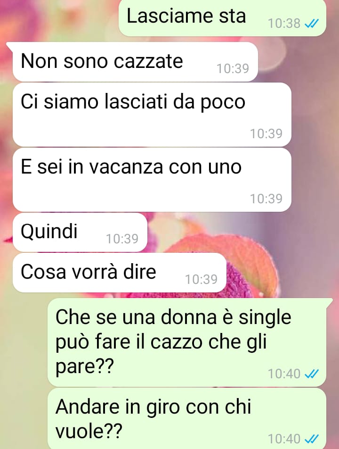
Task: Tap the blue read ticks beside 10:38
Action: click(312, 24)
